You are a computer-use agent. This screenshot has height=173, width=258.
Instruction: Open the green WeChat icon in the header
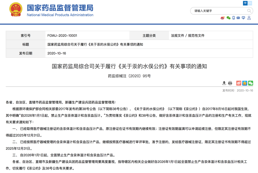pyautogui.click(x=228, y=18)
